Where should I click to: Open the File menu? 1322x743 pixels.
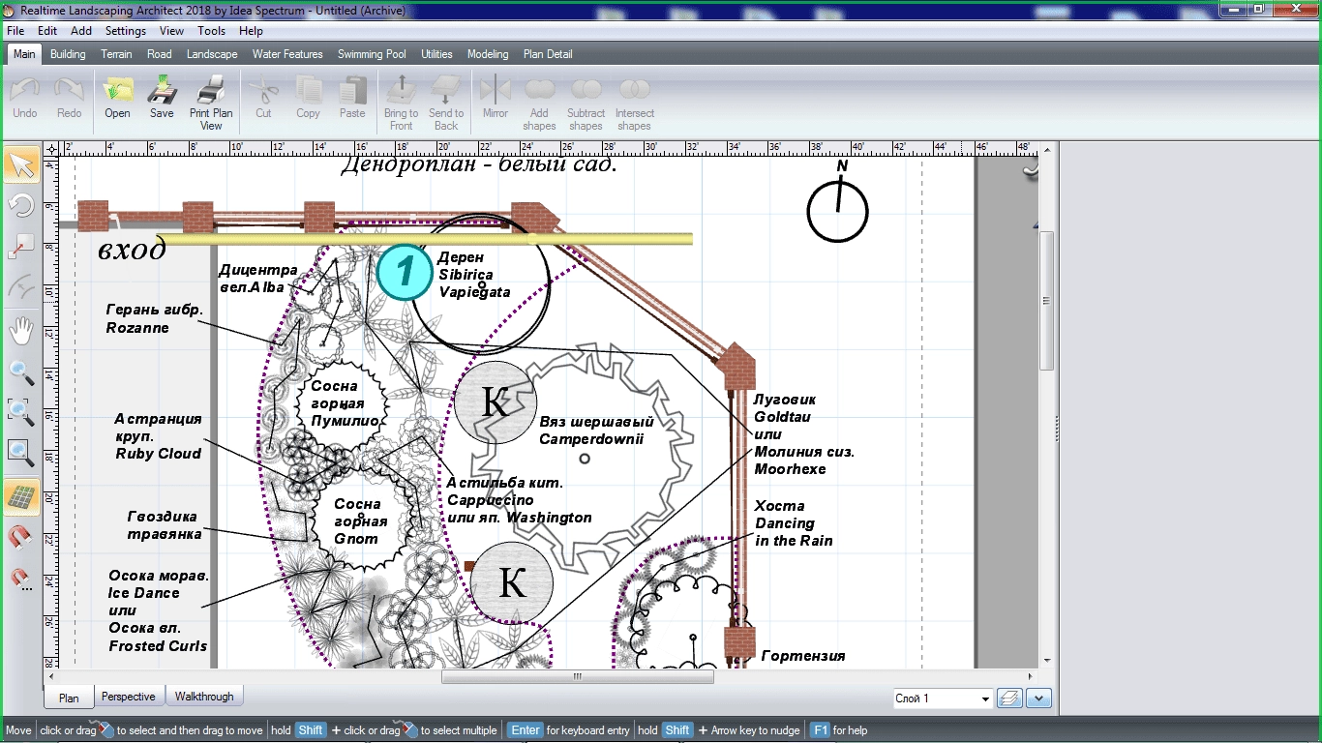click(x=15, y=31)
